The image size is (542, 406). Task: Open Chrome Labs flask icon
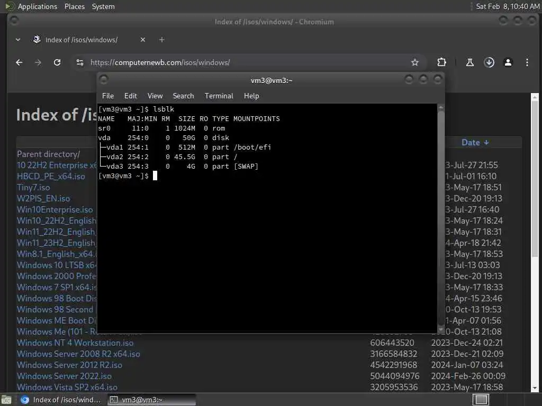470,62
